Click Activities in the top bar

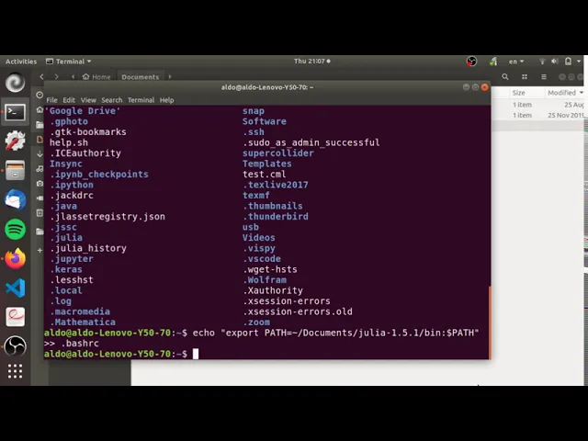[x=21, y=62]
